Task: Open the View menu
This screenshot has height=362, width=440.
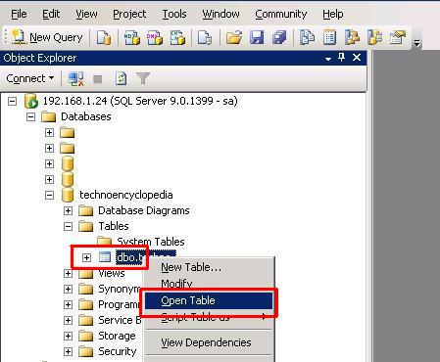Action: [x=86, y=14]
